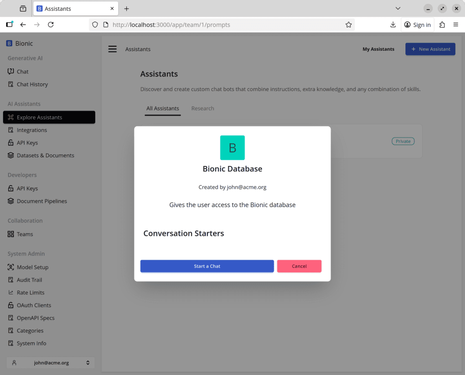Open the Teams grid icon
The image size is (465, 375).
tap(11, 234)
